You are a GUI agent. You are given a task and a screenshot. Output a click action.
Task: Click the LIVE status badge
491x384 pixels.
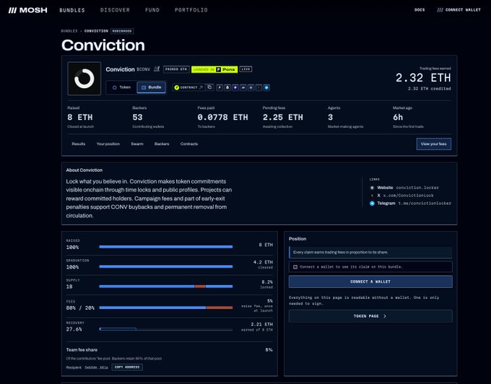click(245, 69)
